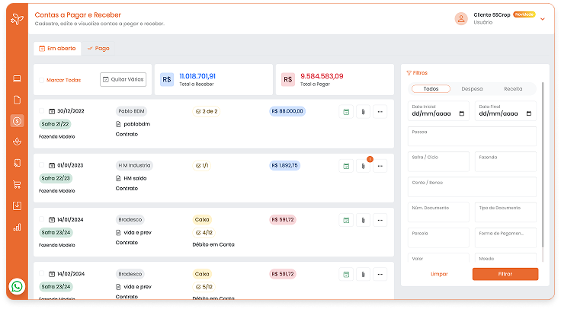Switch to the Pago tab
Viewport: 561px width, 309px height.
(x=98, y=48)
